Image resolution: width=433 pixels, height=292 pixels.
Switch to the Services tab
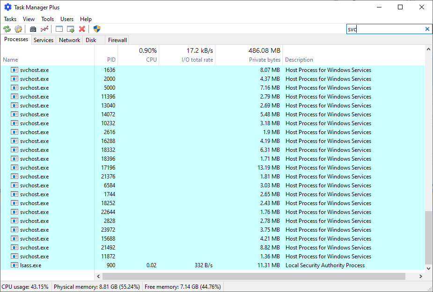44,40
